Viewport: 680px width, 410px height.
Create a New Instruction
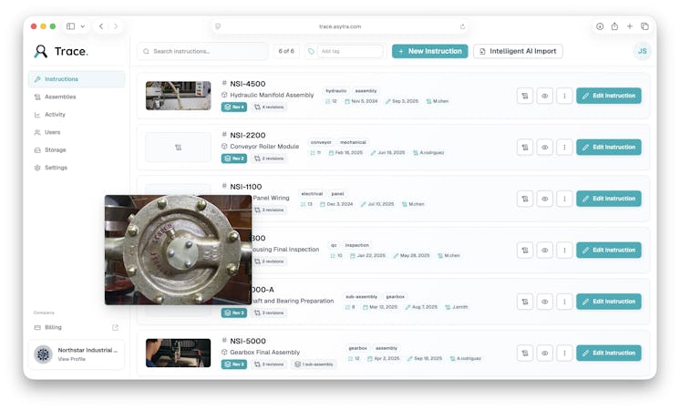pos(429,51)
